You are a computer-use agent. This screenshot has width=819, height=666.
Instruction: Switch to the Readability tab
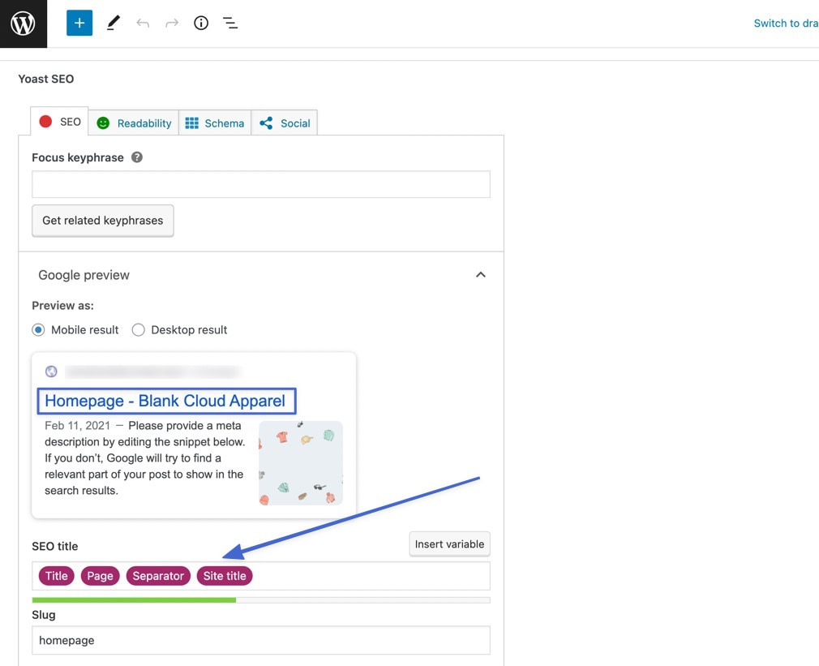[135, 123]
